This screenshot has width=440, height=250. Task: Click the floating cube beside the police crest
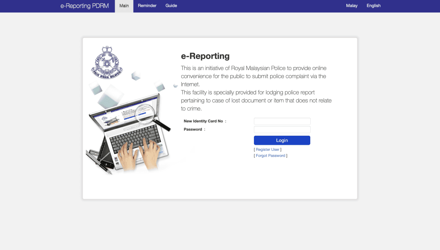click(136, 76)
